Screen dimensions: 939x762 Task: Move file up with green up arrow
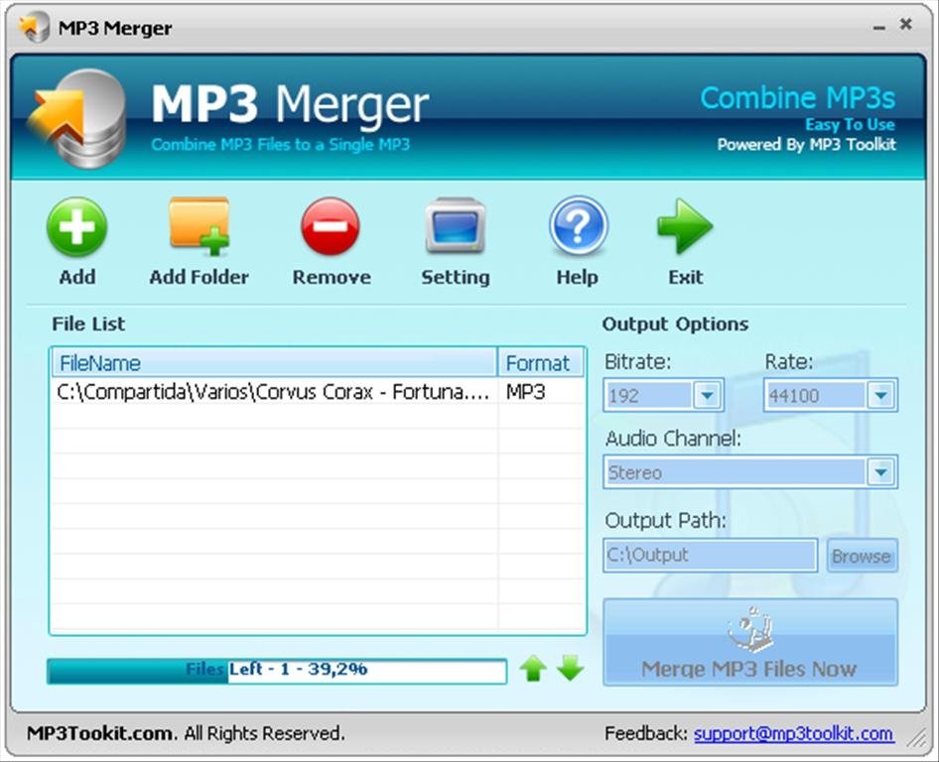click(x=533, y=669)
